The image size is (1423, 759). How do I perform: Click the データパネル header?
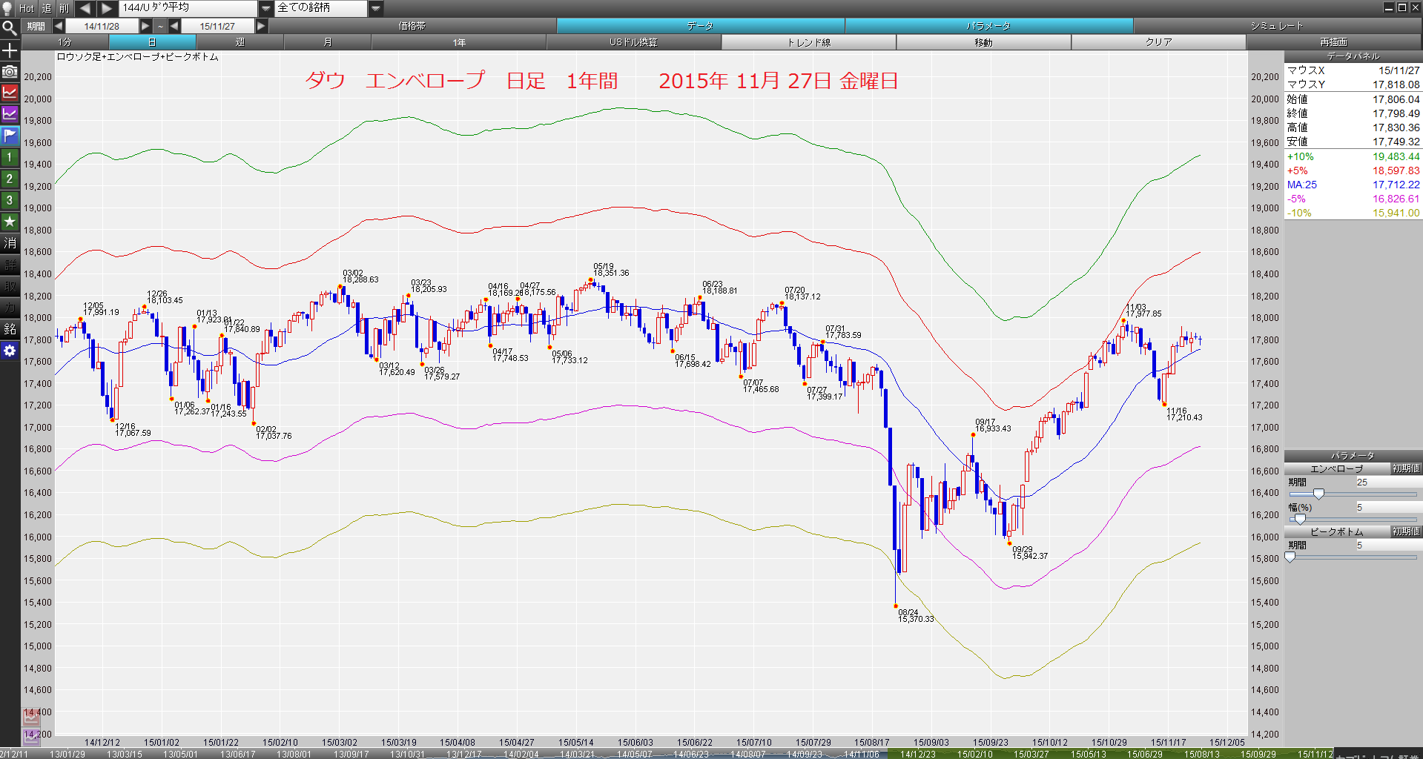coord(1353,56)
